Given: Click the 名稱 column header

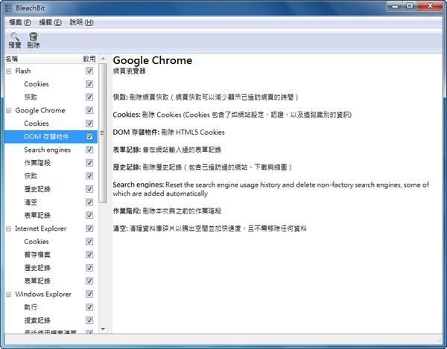Looking at the screenshot, I should click(42, 59).
